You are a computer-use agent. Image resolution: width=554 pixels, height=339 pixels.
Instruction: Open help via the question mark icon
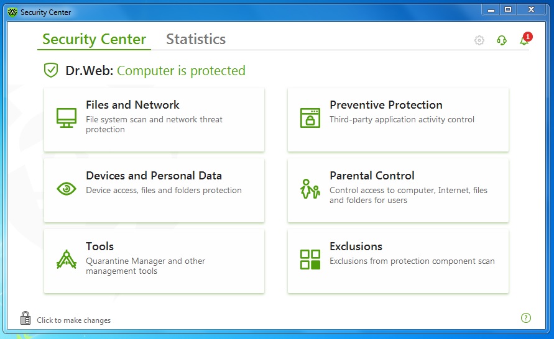coord(526,318)
